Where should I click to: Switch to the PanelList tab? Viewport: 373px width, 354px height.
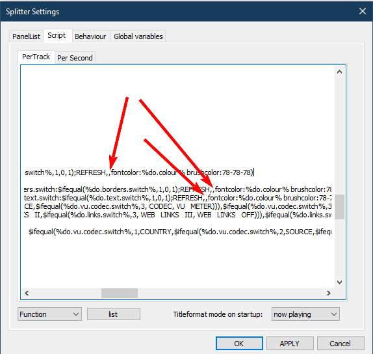point(26,36)
